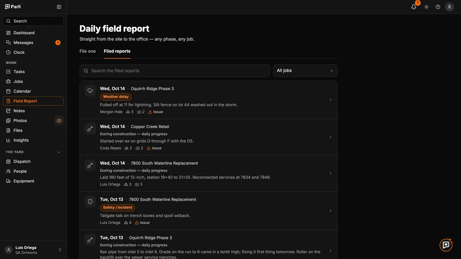This screenshot has width=461, height=259.
Task: Click the shovel icon on Copper Creek Retail report
Action: click(x=90, y=129)
